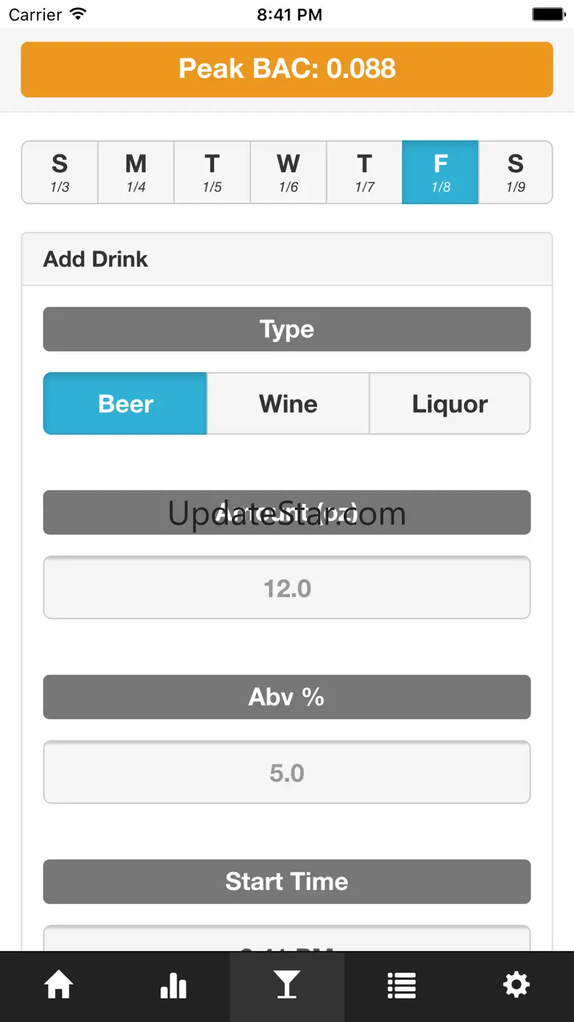Edit the amount field showing 12.0
Viewport: 574px width, 1022px height.
tap(287, 588)
